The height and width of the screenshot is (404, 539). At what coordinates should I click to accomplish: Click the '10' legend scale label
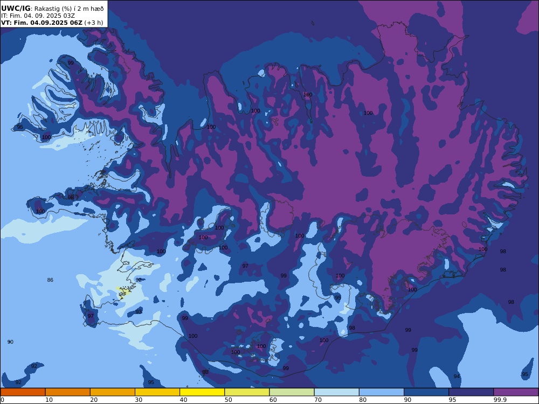[x=49, y=400]
